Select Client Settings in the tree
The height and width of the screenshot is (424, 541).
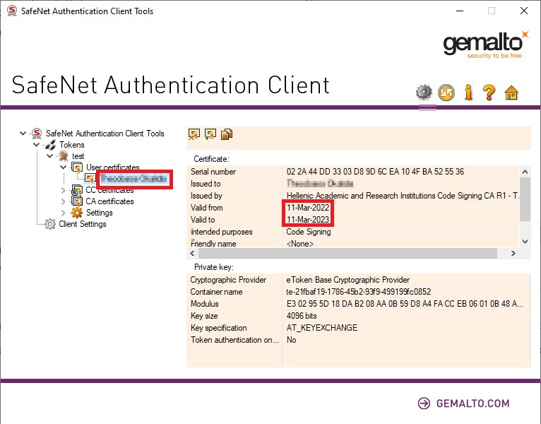coord(82,224)
